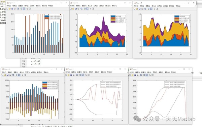
Task: Open 插入(I) menu in Figure 4
Action: [x=22, y=72]
